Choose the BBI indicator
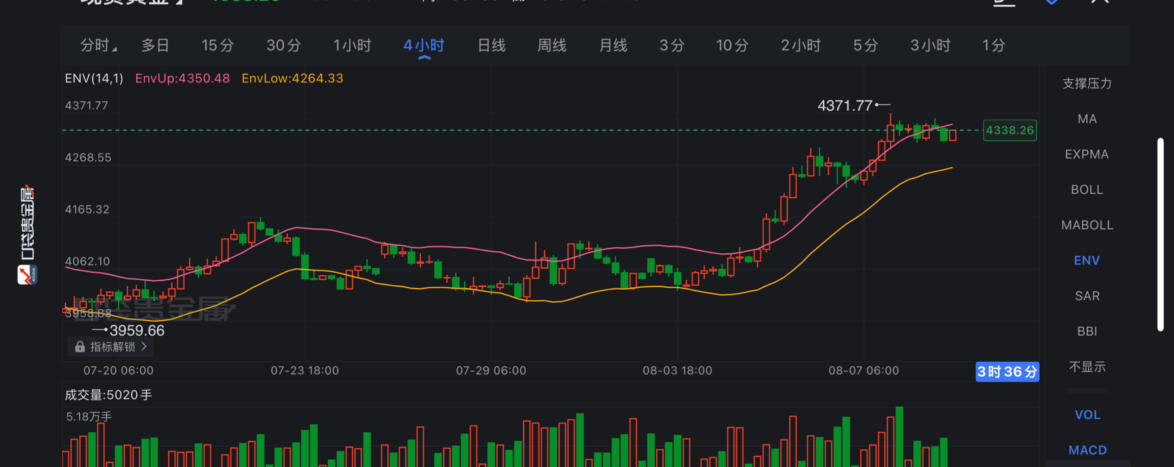 1087,331
